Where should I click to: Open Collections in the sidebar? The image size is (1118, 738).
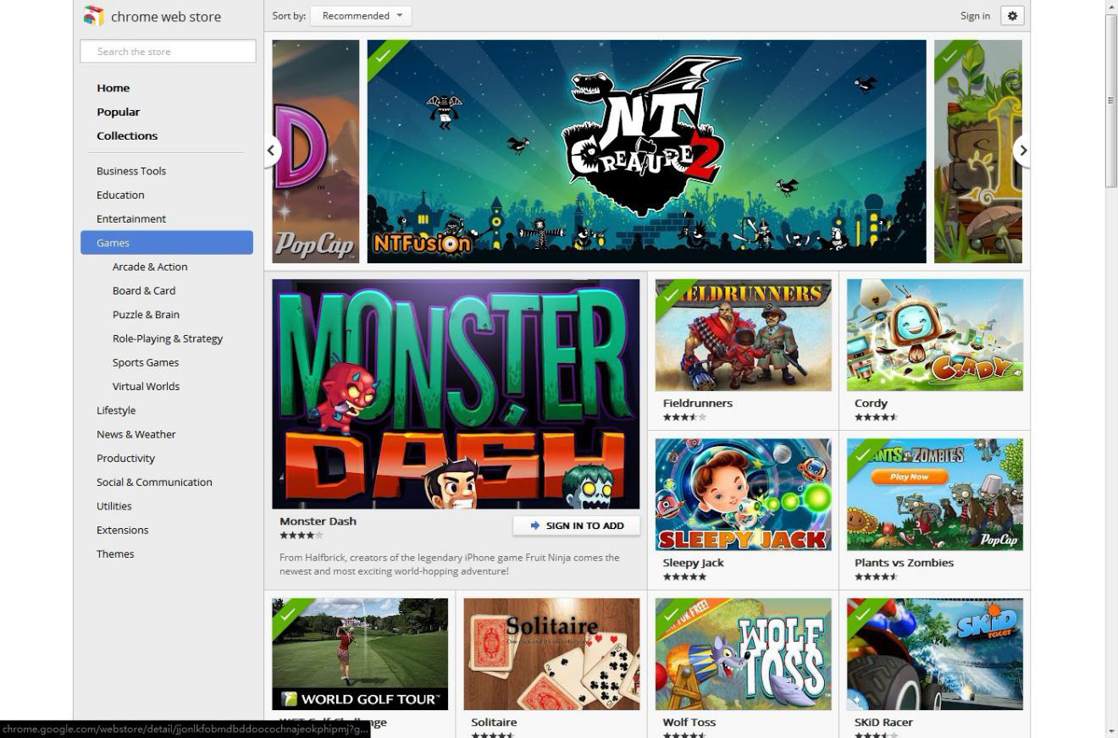[x=127, y=135]
